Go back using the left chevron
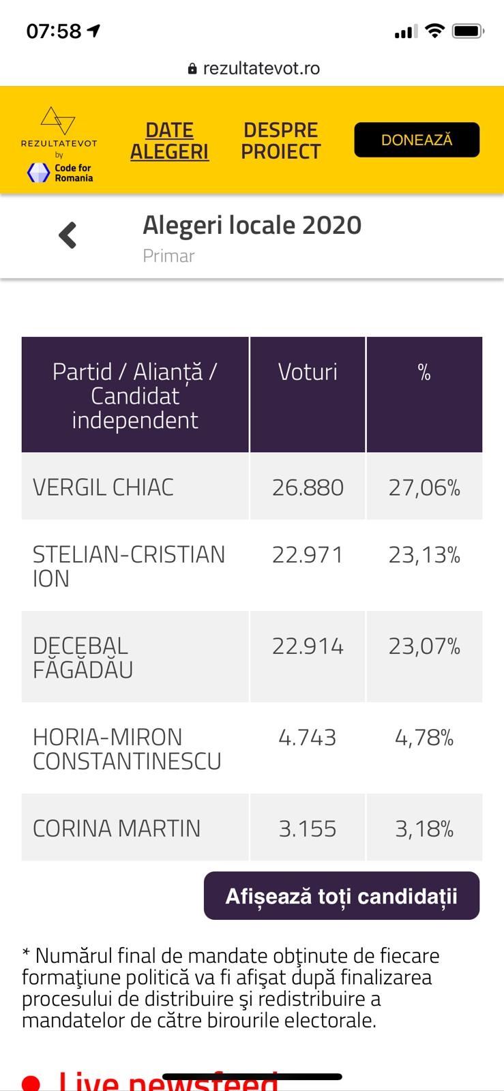Screen dimensions: 504x1091 click(68, 236)
